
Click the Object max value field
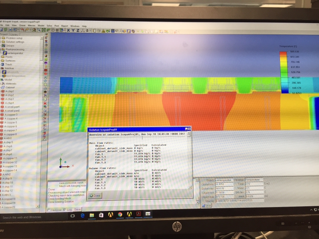(224, 197)
